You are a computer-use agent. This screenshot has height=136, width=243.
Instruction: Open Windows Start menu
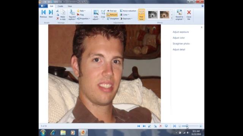tap(43, 133)
